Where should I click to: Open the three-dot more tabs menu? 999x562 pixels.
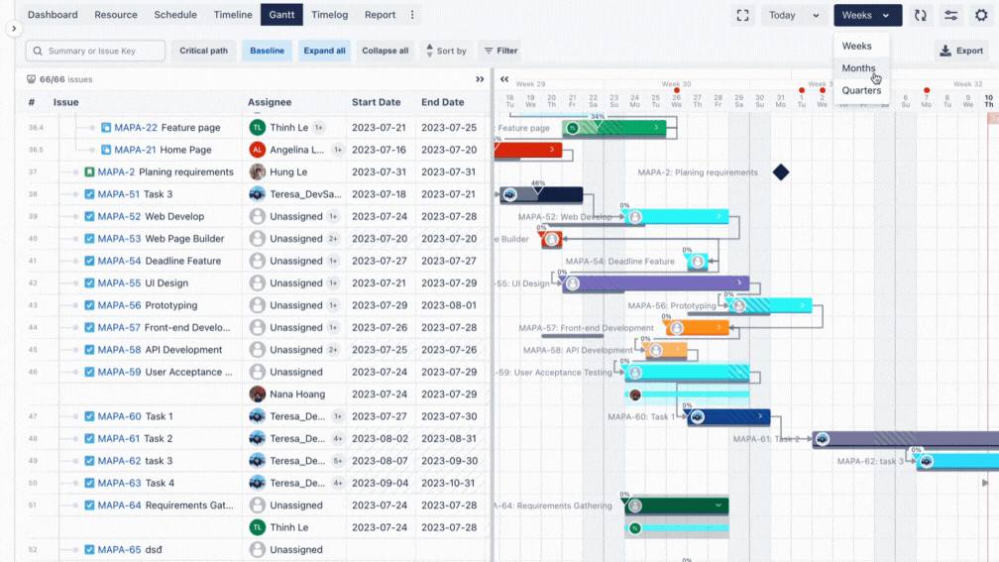412,15
